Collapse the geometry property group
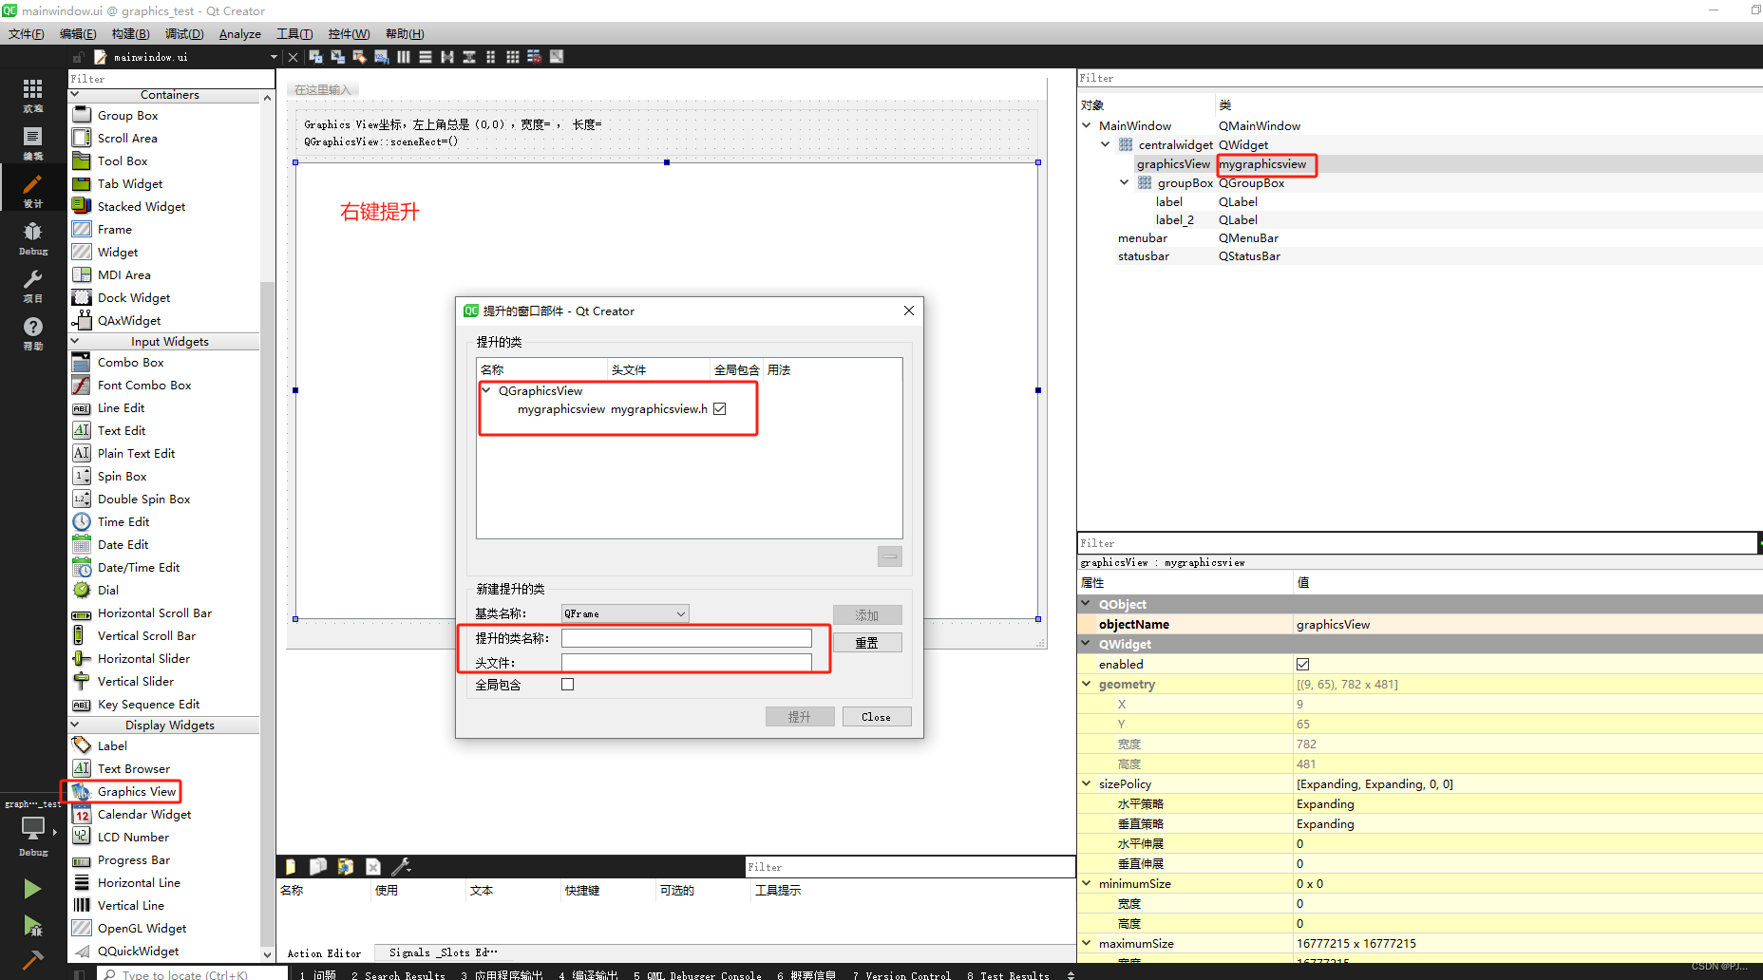The height and width of the screenshot is (980, 1763). point(1086,684)
